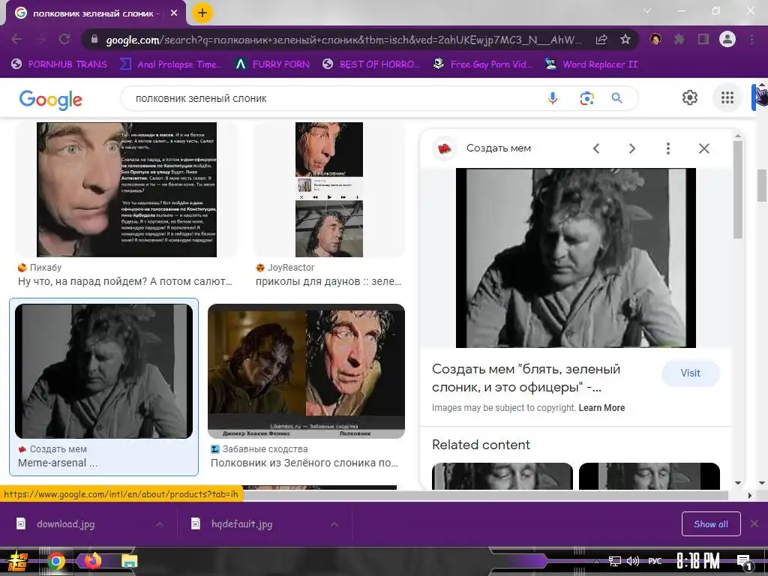Click the share page icon in the address bar
768x576 pixels.
[601, 40]
